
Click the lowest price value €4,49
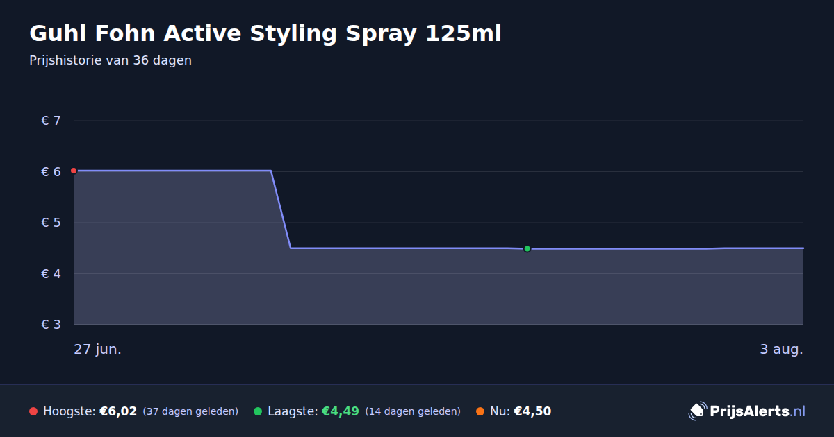point(340,411)
